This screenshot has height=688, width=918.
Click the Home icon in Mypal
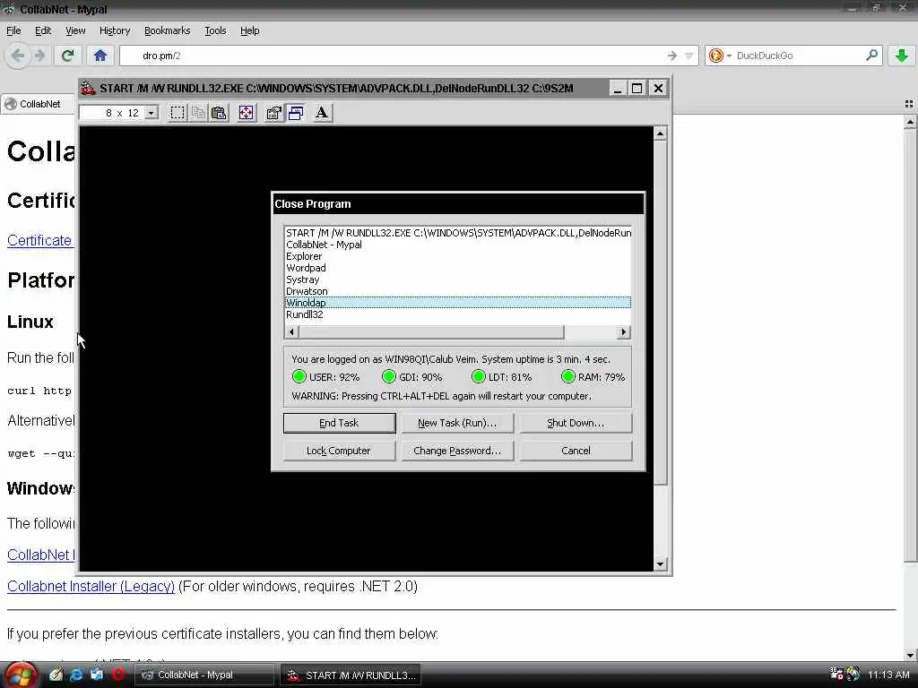coord(100,56)
